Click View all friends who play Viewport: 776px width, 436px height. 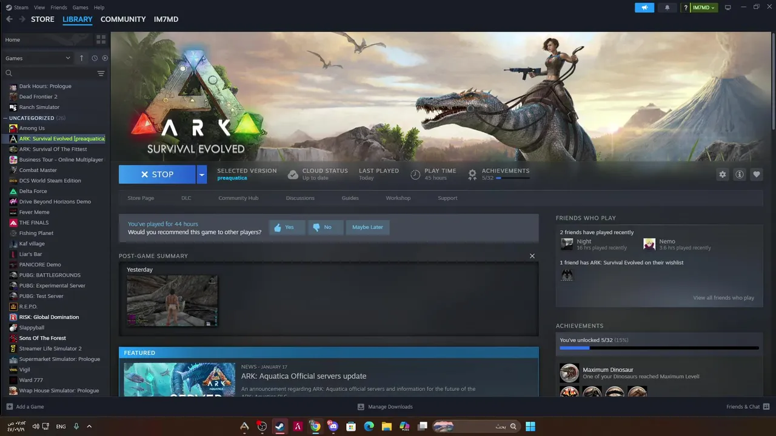723,297
